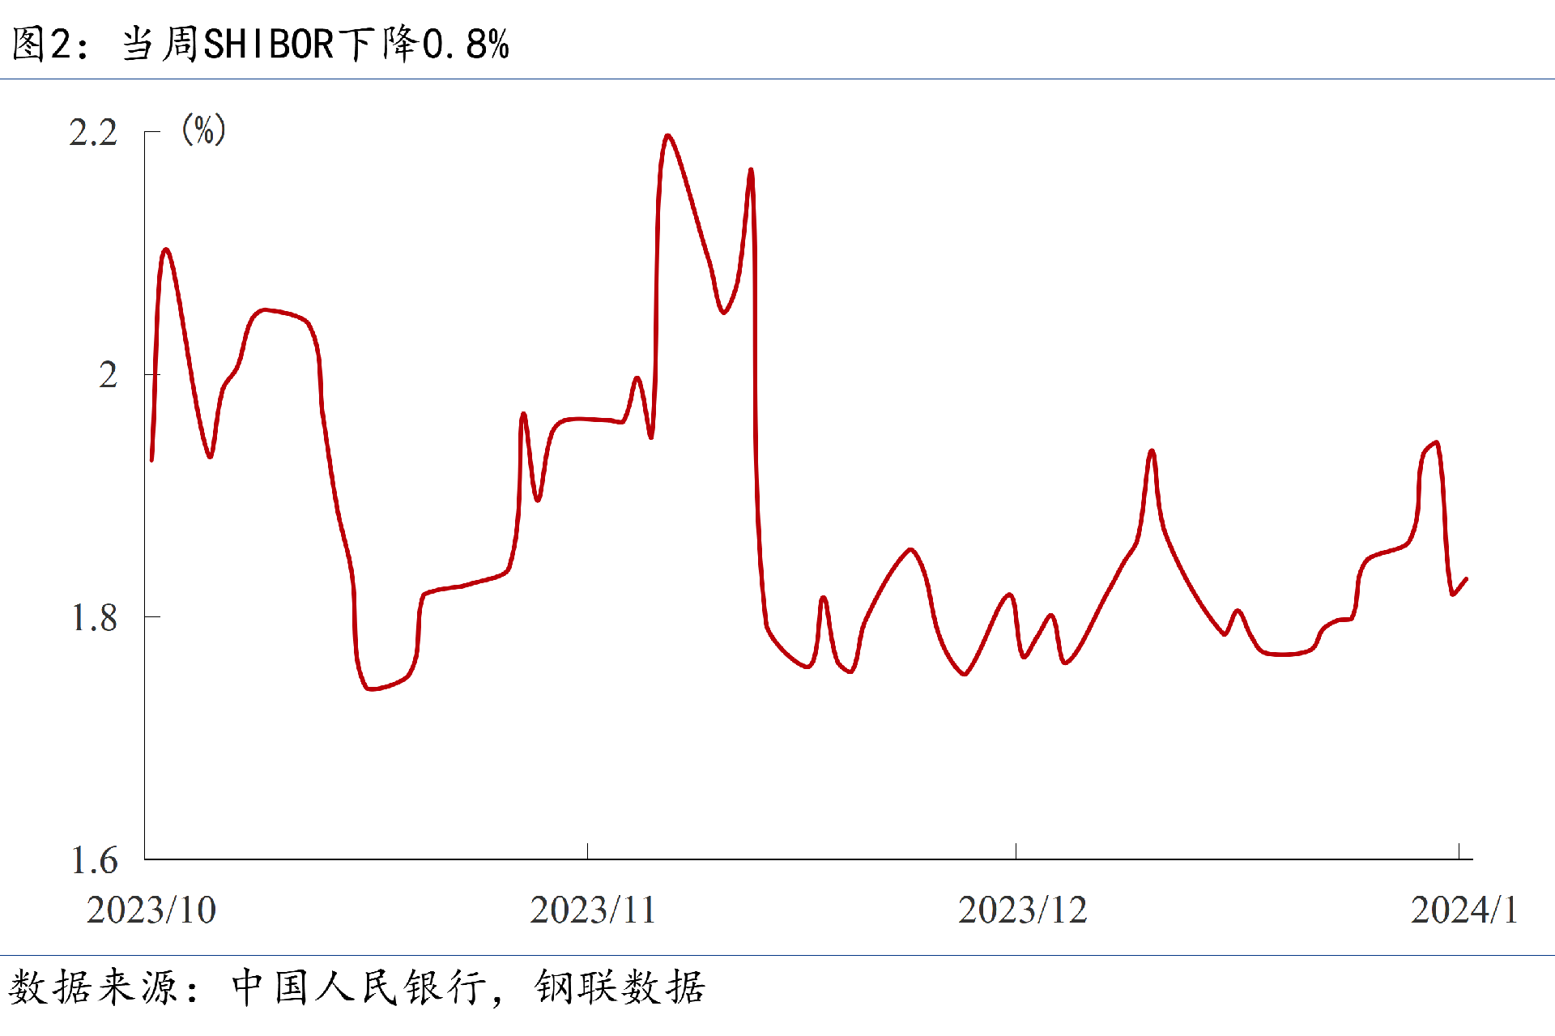Click the mid-December spike on the red line
This screenshot has height=1036, width=1555.
point(1151,451)
